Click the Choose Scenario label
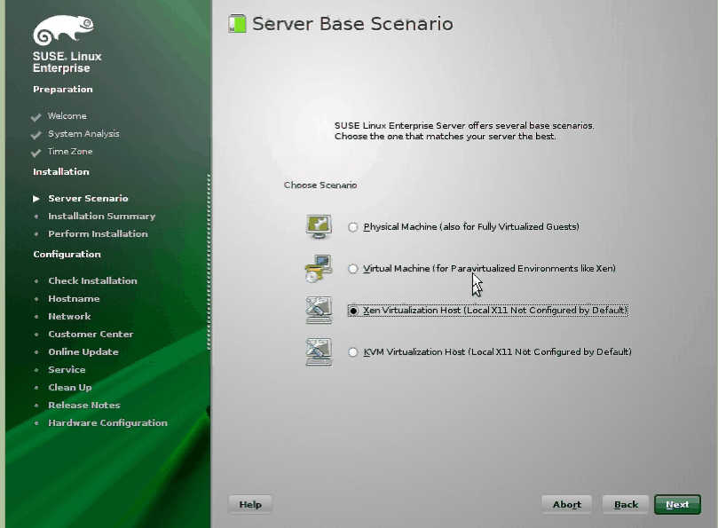This screenshot has width=718, height=528. pos(320,185)
